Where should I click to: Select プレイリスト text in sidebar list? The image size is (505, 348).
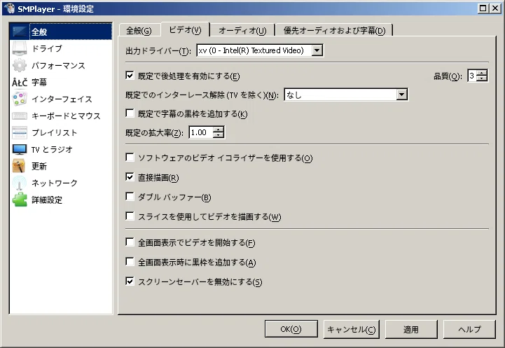tap(55, 132)
